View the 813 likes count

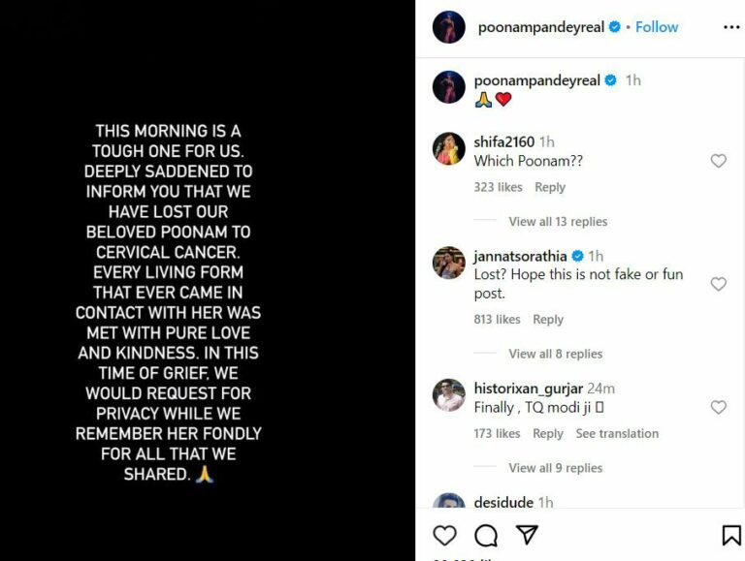(497, 320)
